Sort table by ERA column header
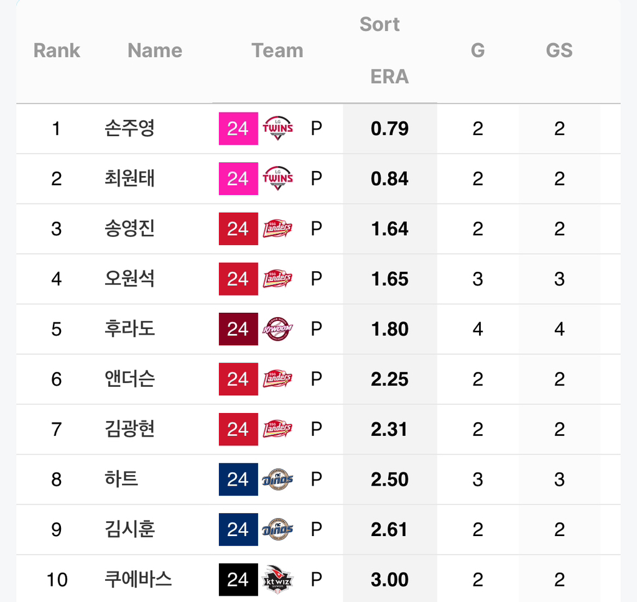This screenshot has height=602, width=637. [389, 76]
